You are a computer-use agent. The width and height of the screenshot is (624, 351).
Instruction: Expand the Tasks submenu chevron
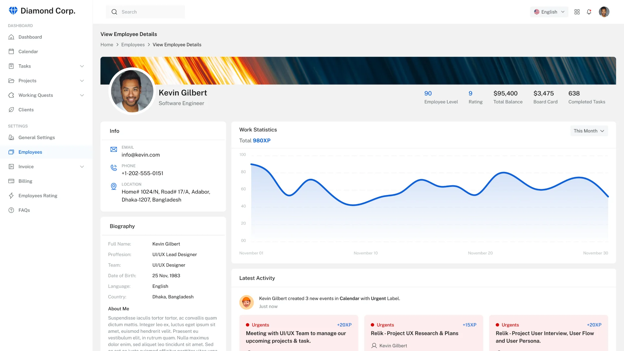tap(82, 66)
